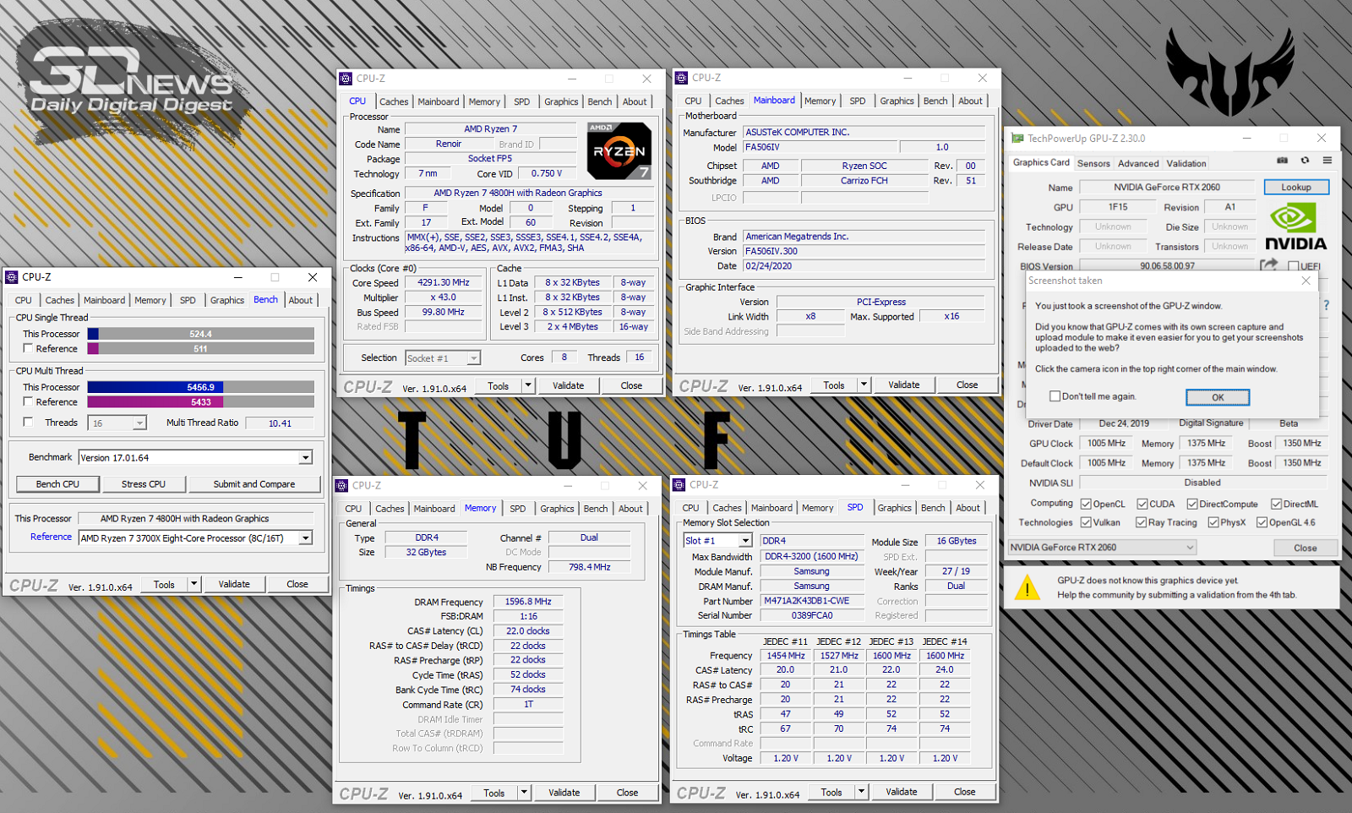Click the GPU-Z refresh icon
1352x813 pixels.
[1305, 161]
